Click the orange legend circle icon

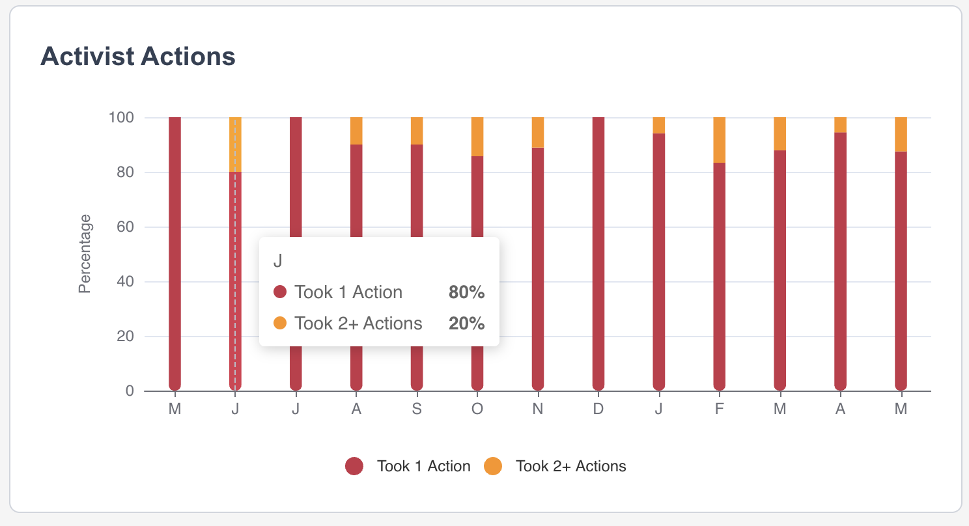[x=494, y=466]
